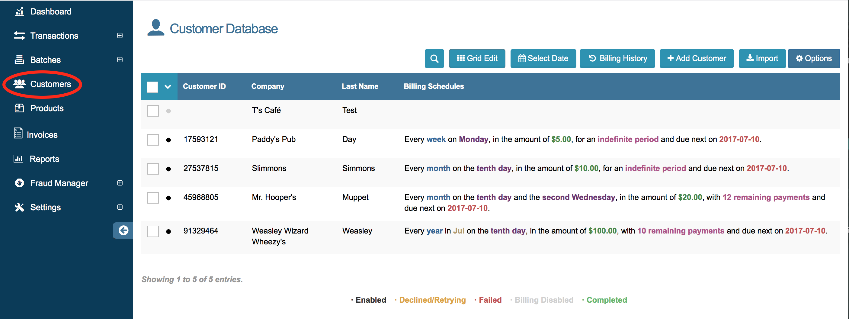Click the Reports bar chart icon
This screenshot has width=849, height=319.
pos(18,159)
